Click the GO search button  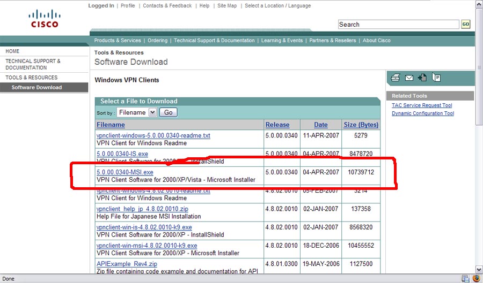(466, 24)
